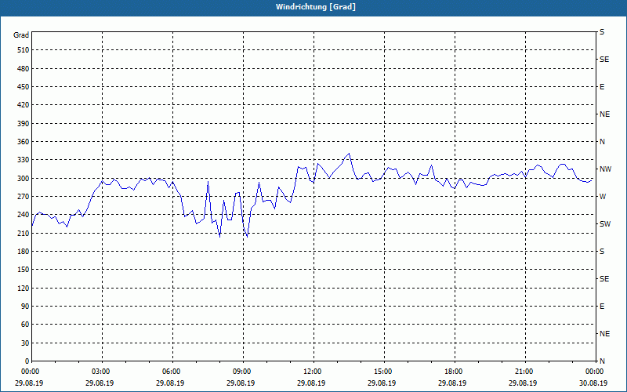The image size is (627, 392).
Task: Click the 29.08.19 date under 06:00
Action: point(170,383)
